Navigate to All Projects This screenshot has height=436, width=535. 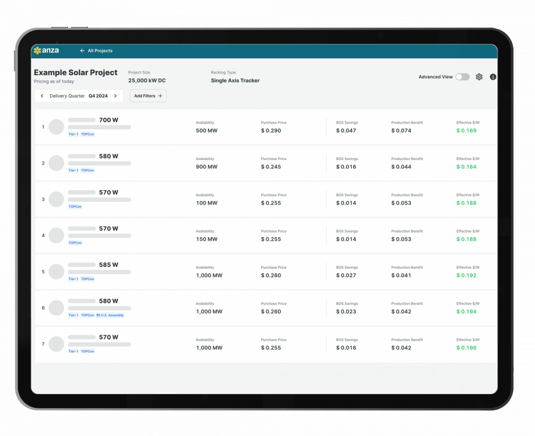coord(100,51)
